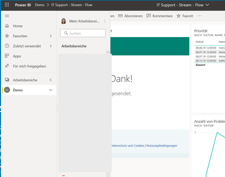Collapse the Arbeitsbereiche flyout chevron
Screen dimensions: 225x177
click(x=51, y=80)
